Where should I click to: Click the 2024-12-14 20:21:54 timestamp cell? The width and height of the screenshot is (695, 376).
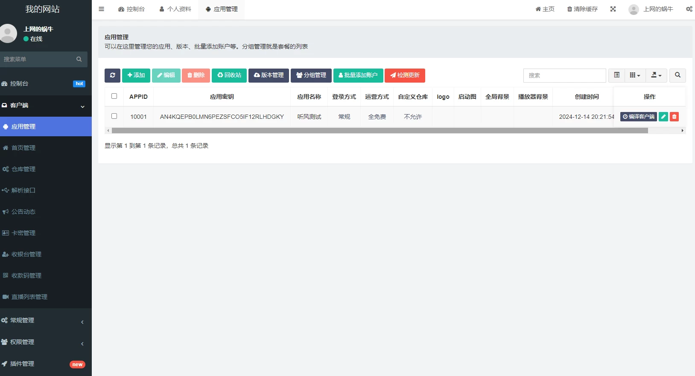click(x=587, y=117)
